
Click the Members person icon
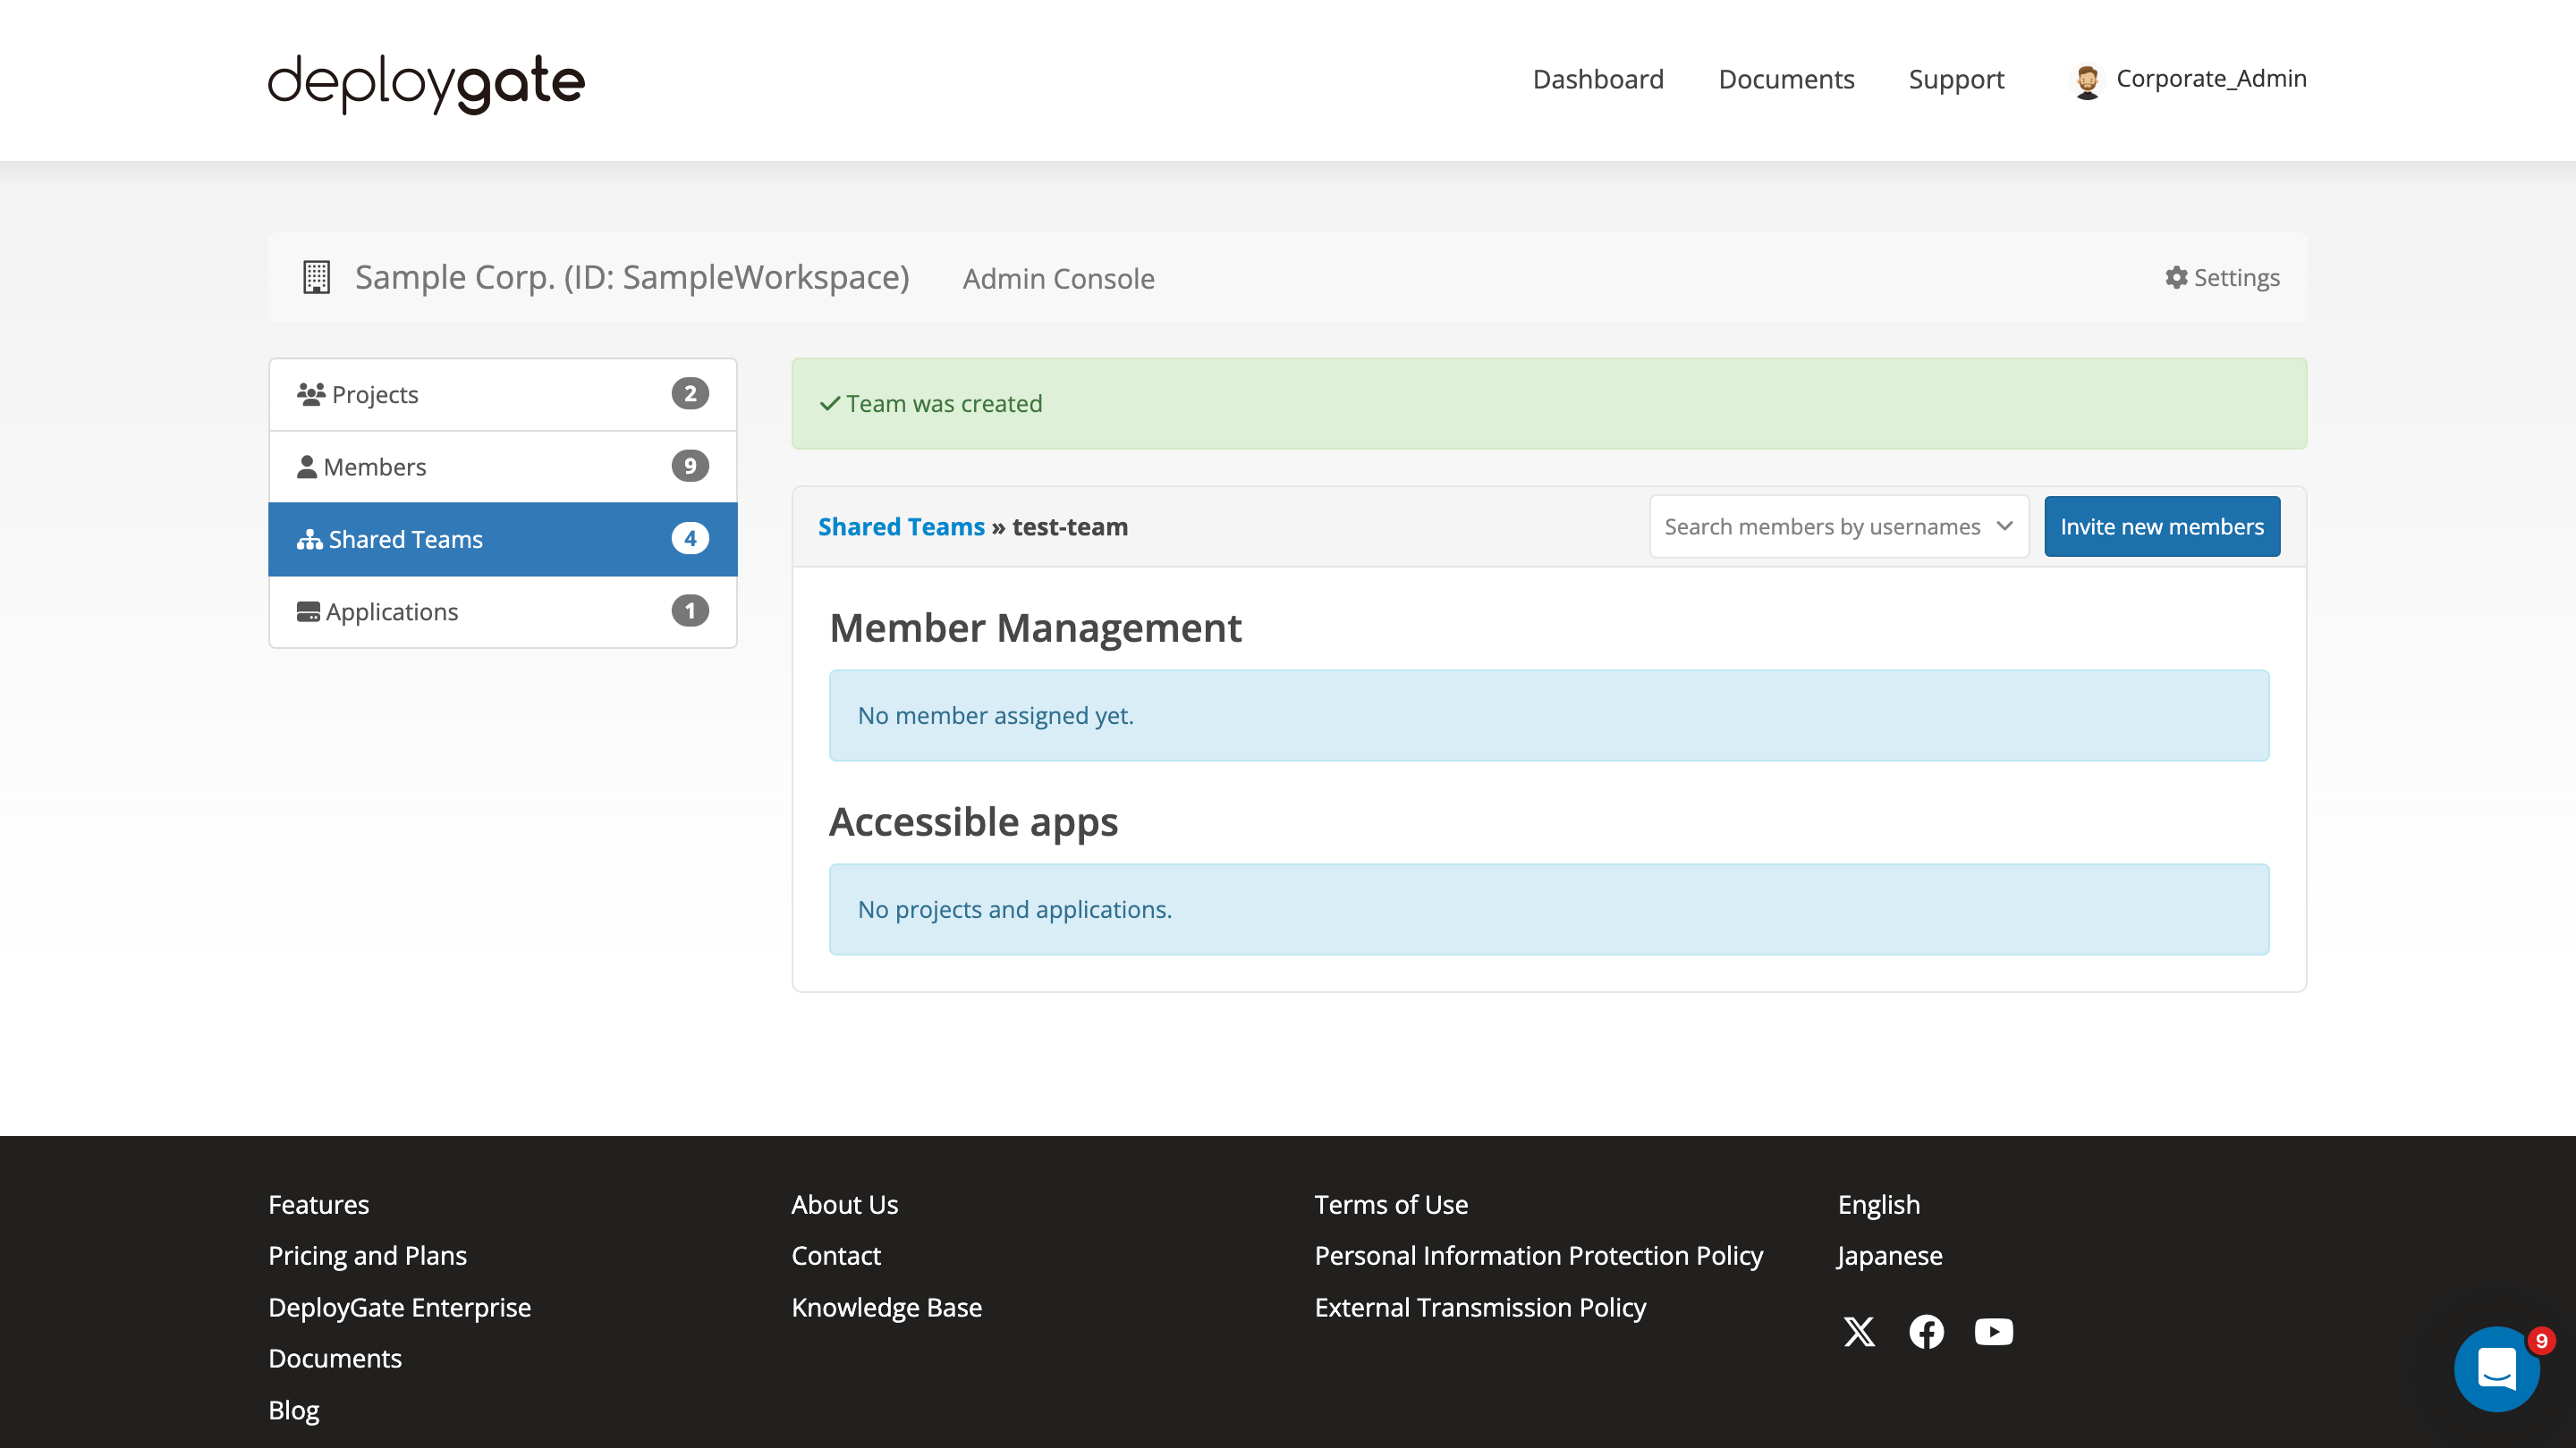coord(308,466)
